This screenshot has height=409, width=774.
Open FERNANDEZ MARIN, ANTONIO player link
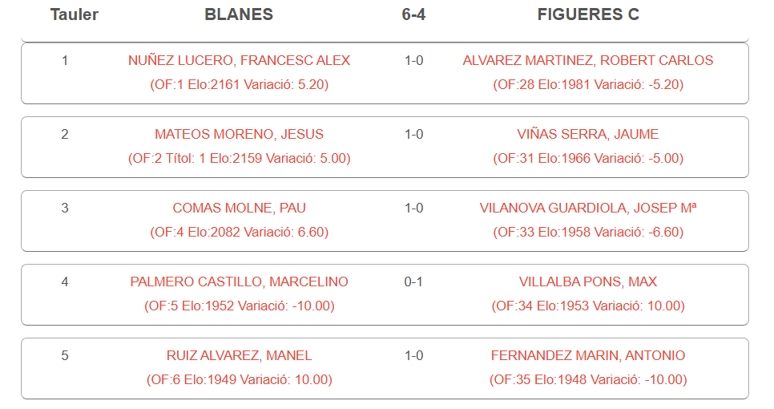[587, 355]
